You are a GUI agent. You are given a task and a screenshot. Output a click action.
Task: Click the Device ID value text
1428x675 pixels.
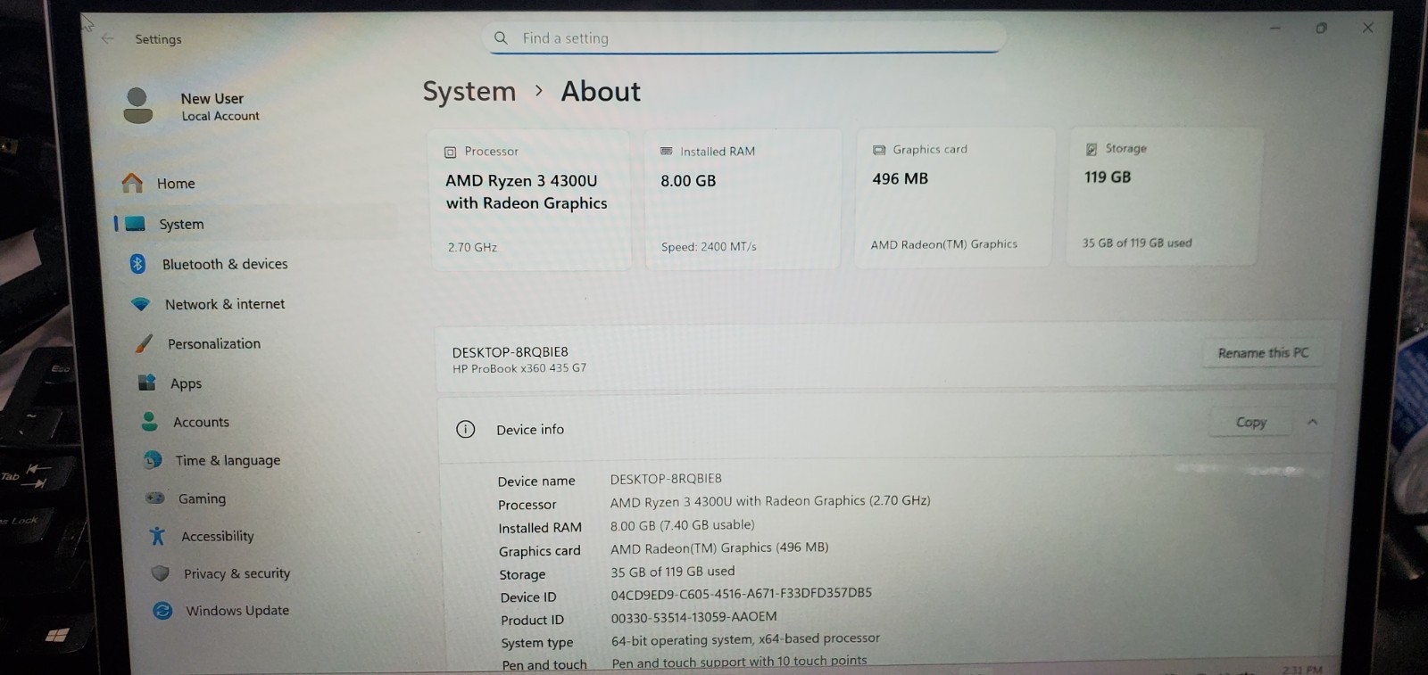742,593
